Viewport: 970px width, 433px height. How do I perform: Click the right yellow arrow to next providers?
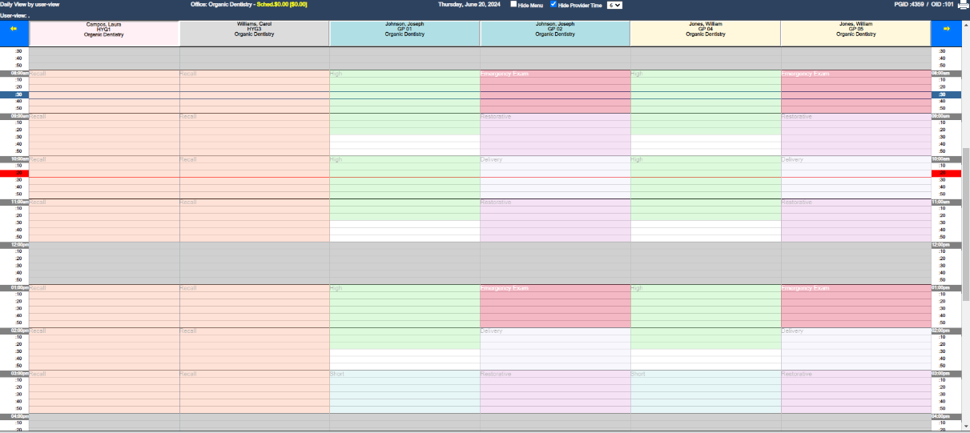coord(946,29)
